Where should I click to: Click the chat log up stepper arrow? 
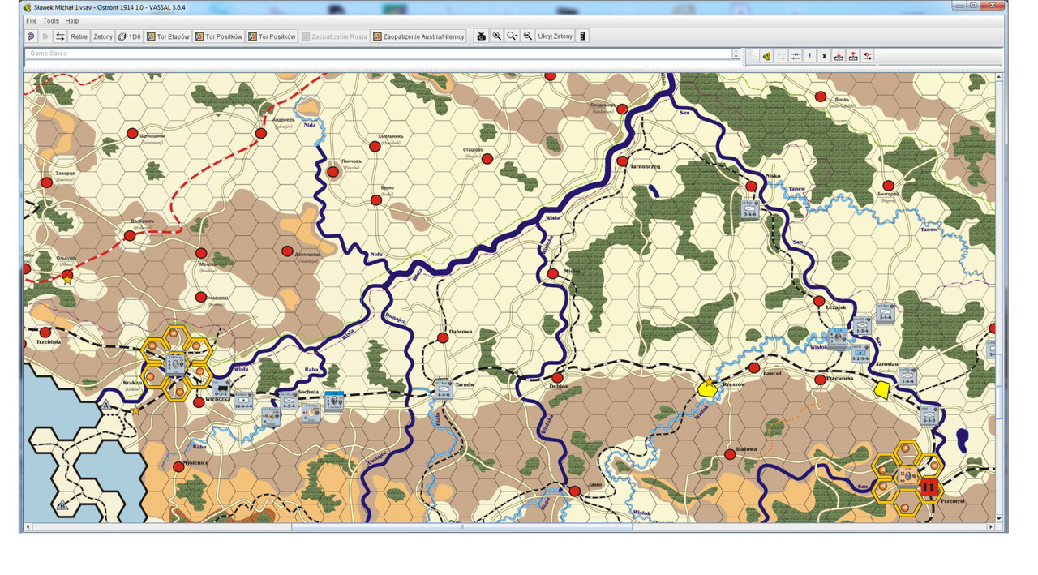click(x=736, y=51)
